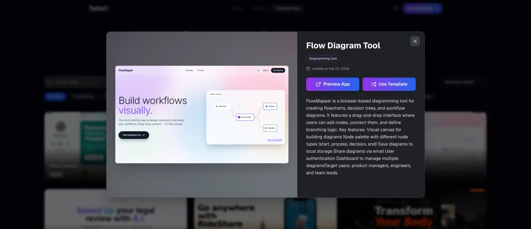Select the Start Flow node
The image size is (531, 229).
[222, 106]
